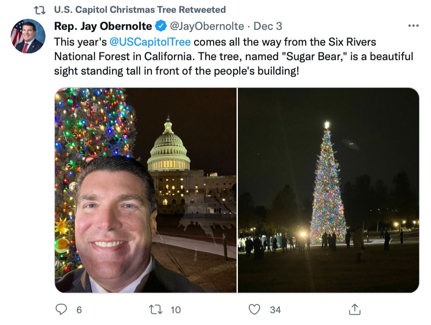Click the reply speech bubble icon
This screenshot has height=325, width=431.
click(x=61, y=309)
